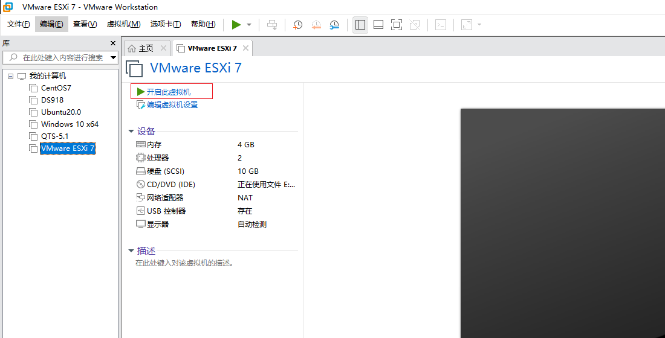The width and height of the screenshot is (665, 338).
Task: Revert to snapshot toolbar icon
Action: click(x=316, y=25)
